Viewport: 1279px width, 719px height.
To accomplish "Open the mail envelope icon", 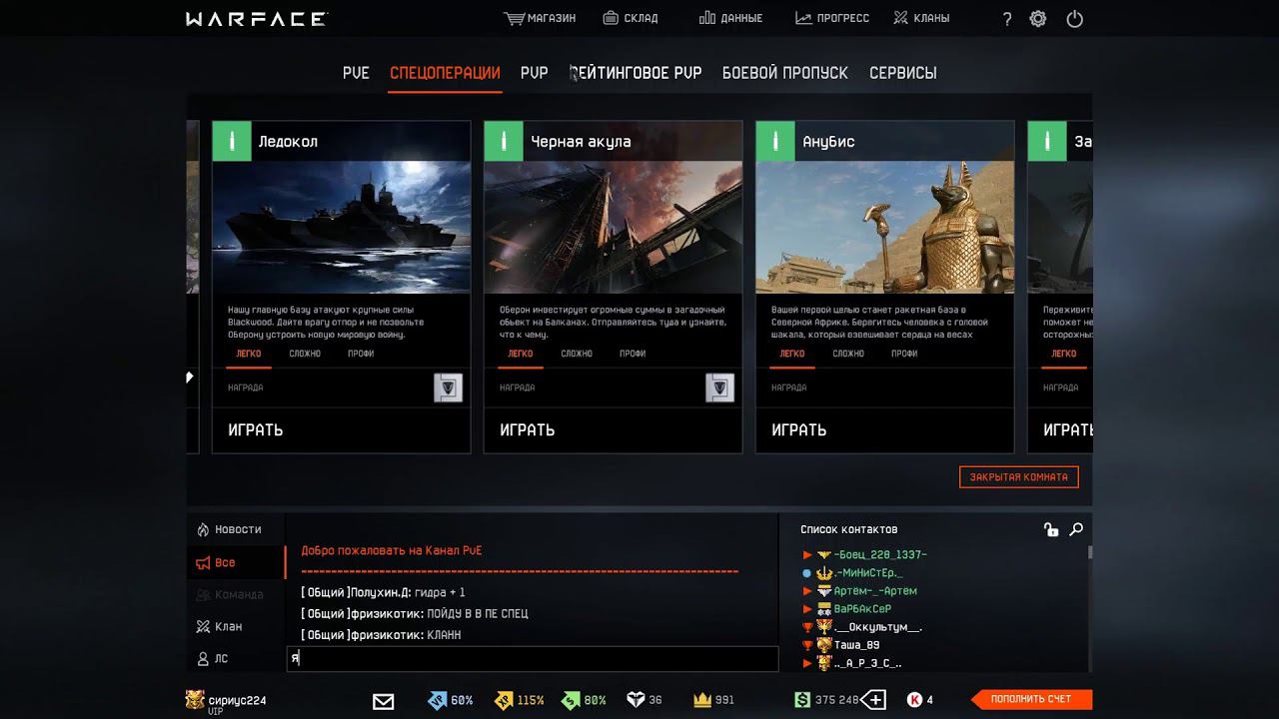I will pyautogui.click(x=384, y=701).
